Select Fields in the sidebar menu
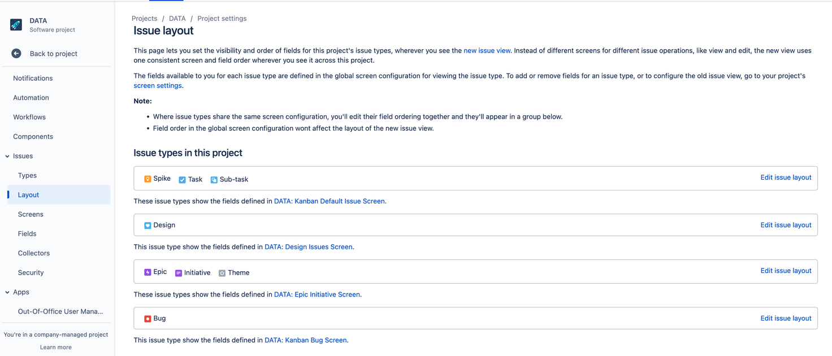This screenshot has height=356, width=832. pos(27,233)
